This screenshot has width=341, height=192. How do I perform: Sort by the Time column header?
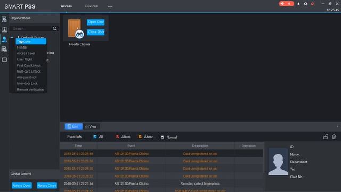click(78, 146)
